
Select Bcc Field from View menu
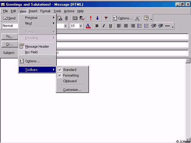[31, 52]
